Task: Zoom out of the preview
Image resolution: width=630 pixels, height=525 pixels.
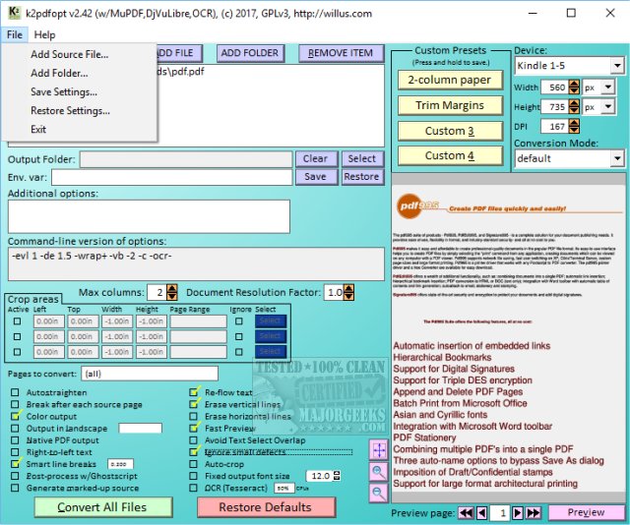Action: click(x=379, y=493)
